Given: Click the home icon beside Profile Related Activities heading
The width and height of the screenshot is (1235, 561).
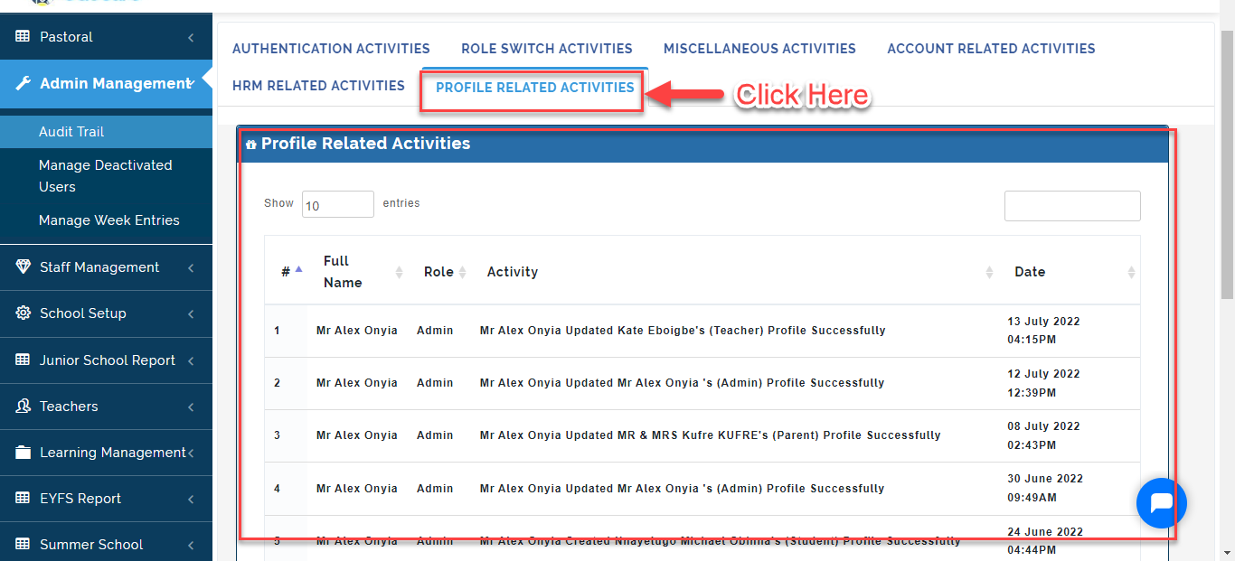Looking at the screenshot, I should pos(251,145).
